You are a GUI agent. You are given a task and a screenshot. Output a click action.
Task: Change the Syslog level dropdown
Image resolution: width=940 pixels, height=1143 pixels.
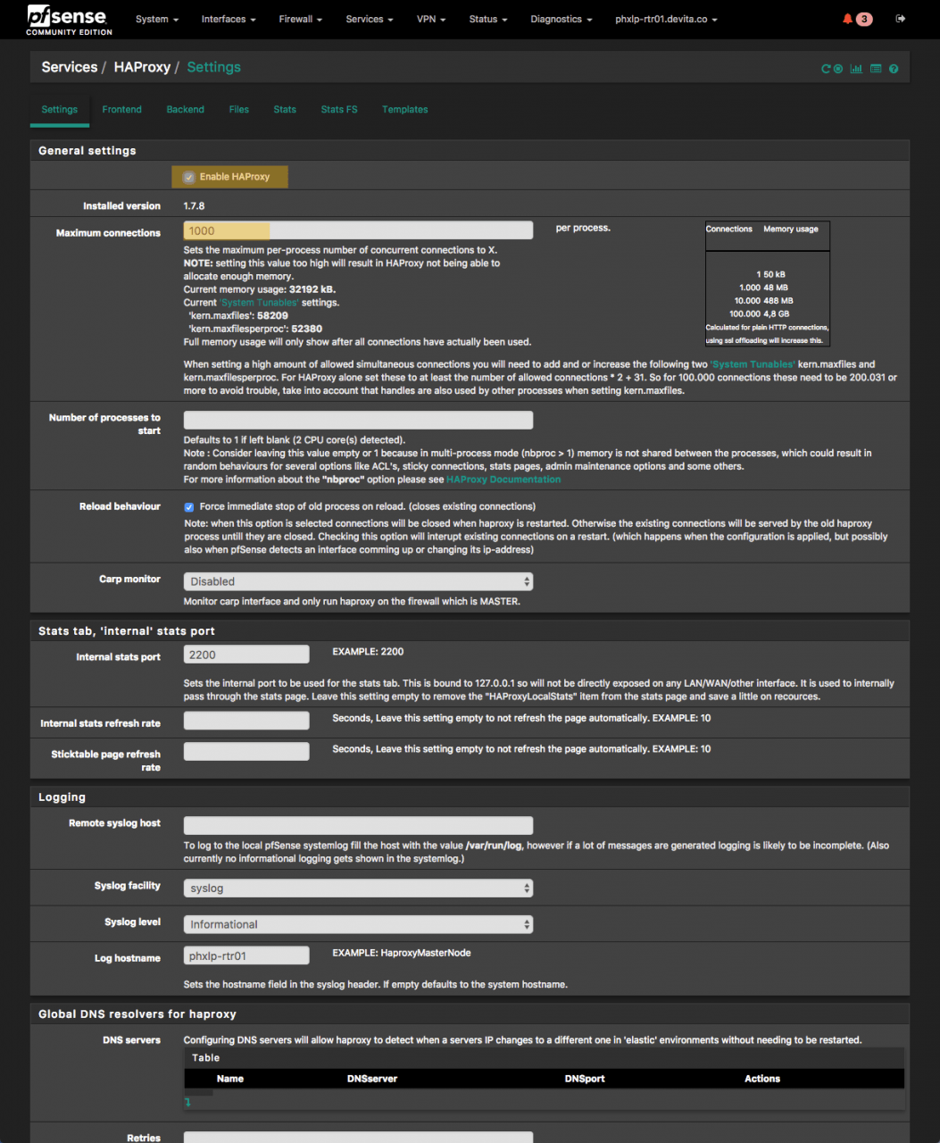coord(358,924)
